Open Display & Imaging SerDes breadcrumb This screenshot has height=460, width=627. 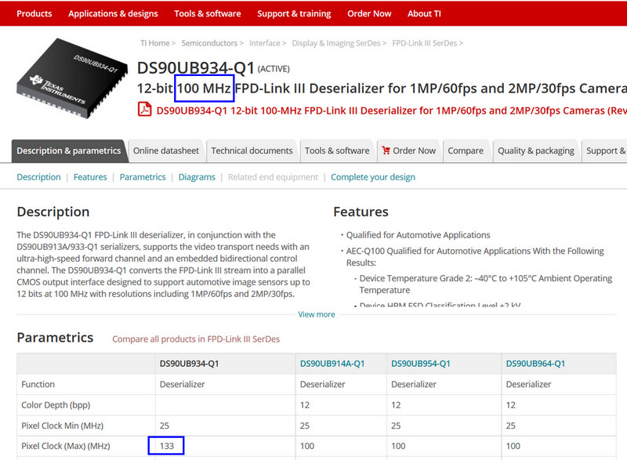tap(336, 43)
